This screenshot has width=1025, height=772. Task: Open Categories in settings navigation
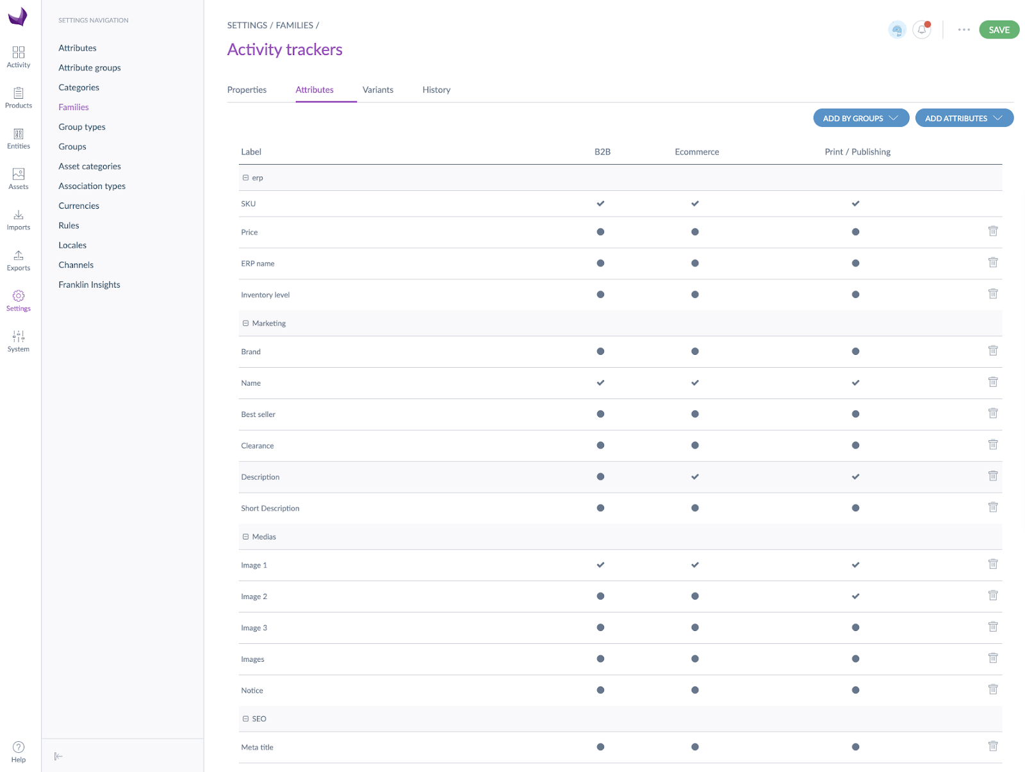click(x=79, y=87)
